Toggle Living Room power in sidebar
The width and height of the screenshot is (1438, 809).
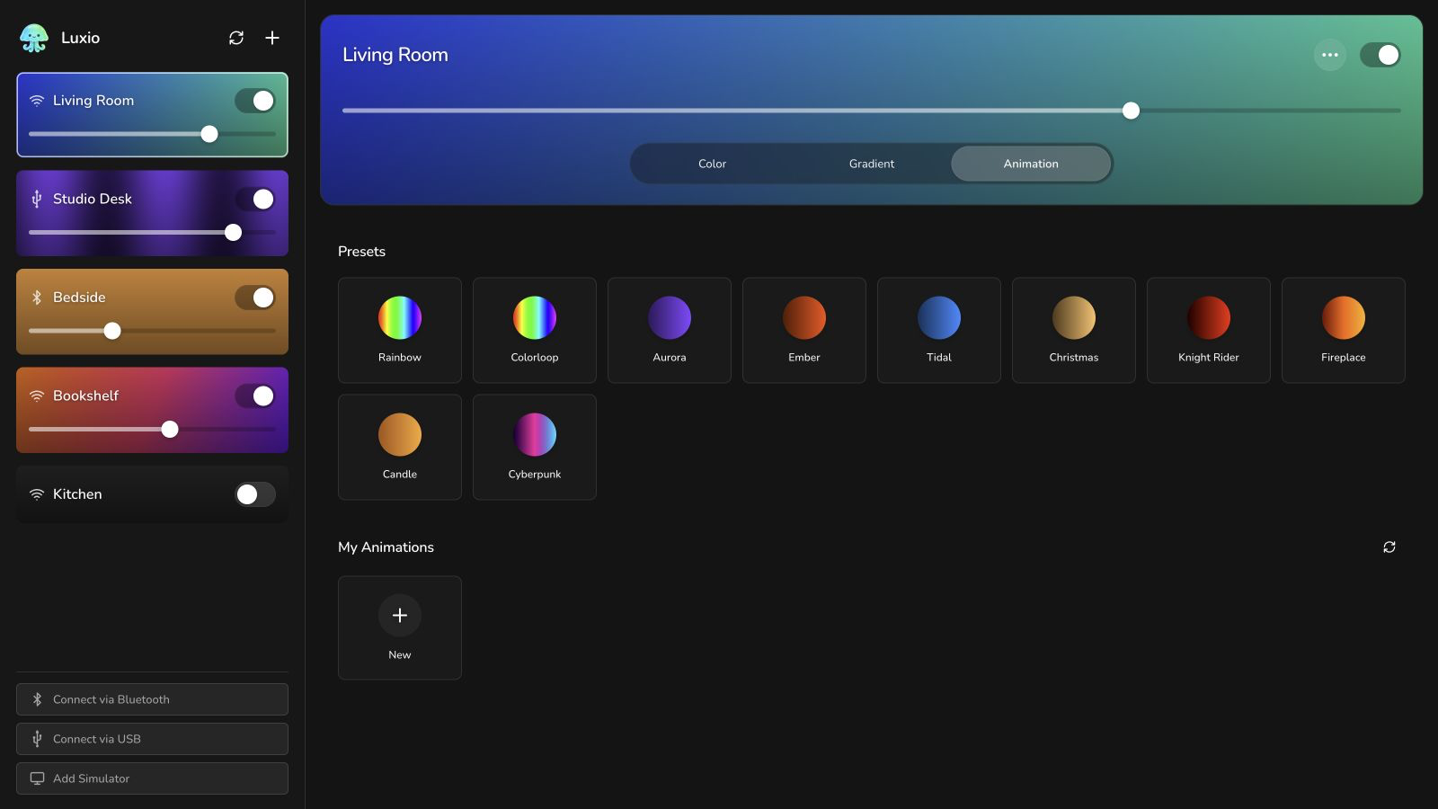[x=255, y=101]
